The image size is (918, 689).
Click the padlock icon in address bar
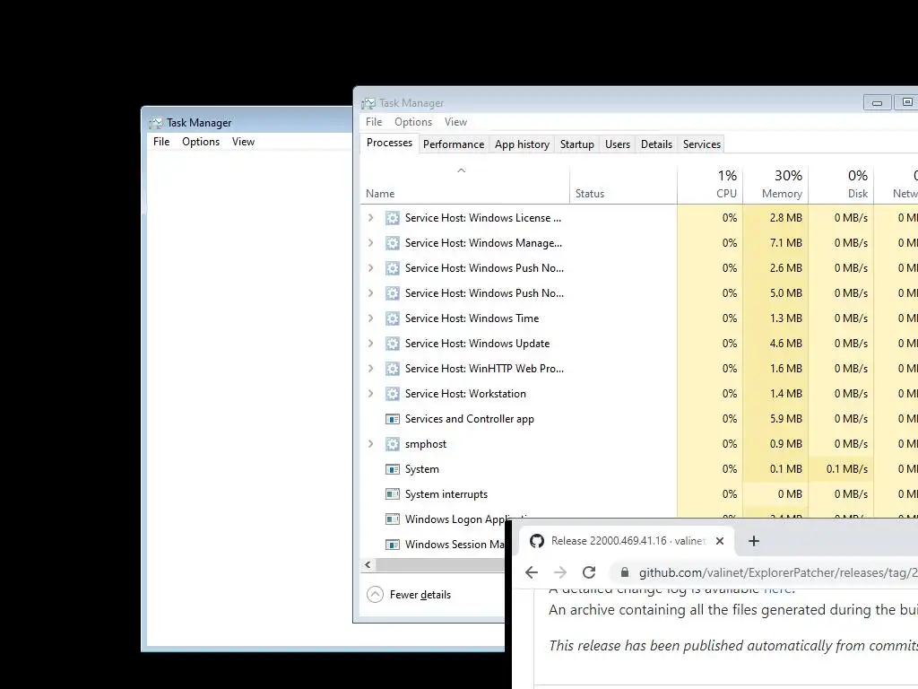tap(625, 572)
